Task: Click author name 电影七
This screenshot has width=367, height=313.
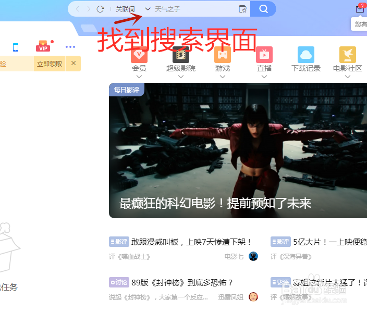Action: tap(234, 257)
